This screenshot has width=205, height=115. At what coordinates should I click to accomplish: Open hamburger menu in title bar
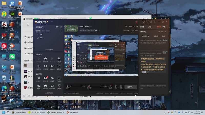point(155,22)
